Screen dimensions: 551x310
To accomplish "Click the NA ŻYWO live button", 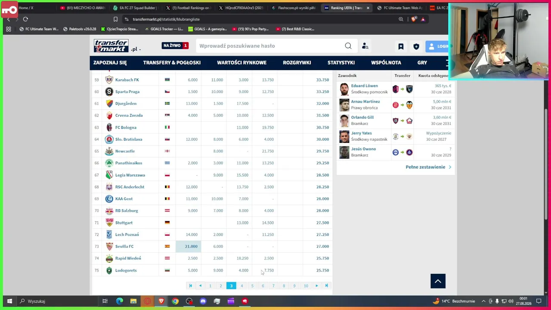I will [175, 46].
